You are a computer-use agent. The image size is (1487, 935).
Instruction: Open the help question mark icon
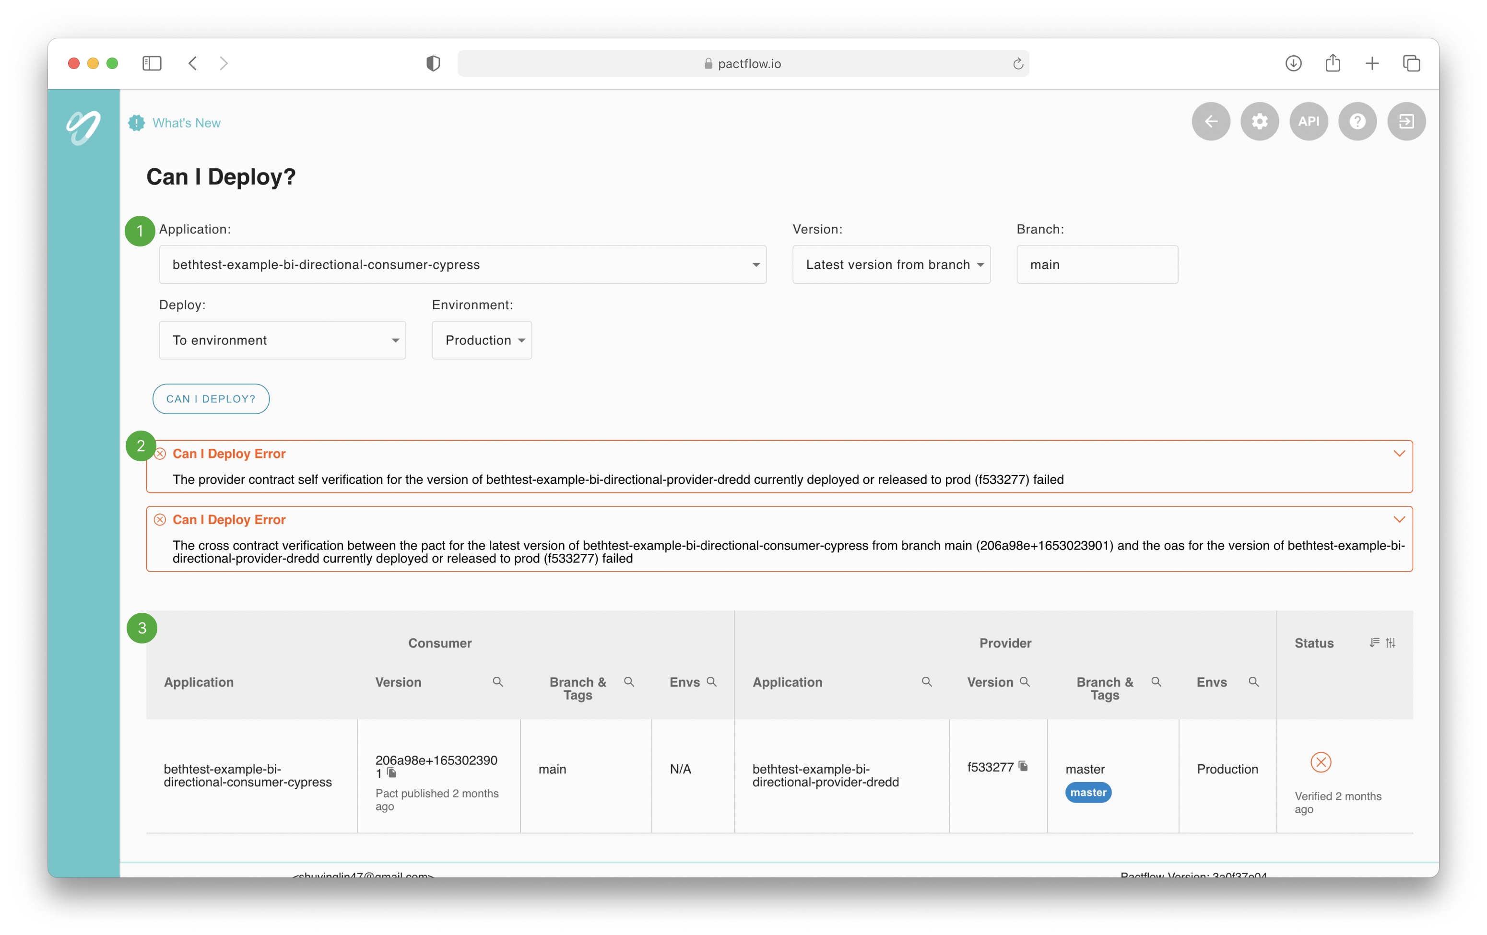[1357, 122]
